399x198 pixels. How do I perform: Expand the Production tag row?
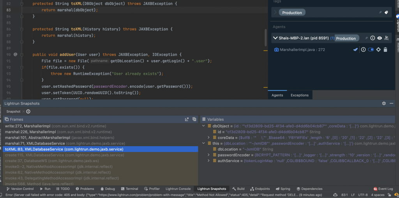tap(275, 12)
